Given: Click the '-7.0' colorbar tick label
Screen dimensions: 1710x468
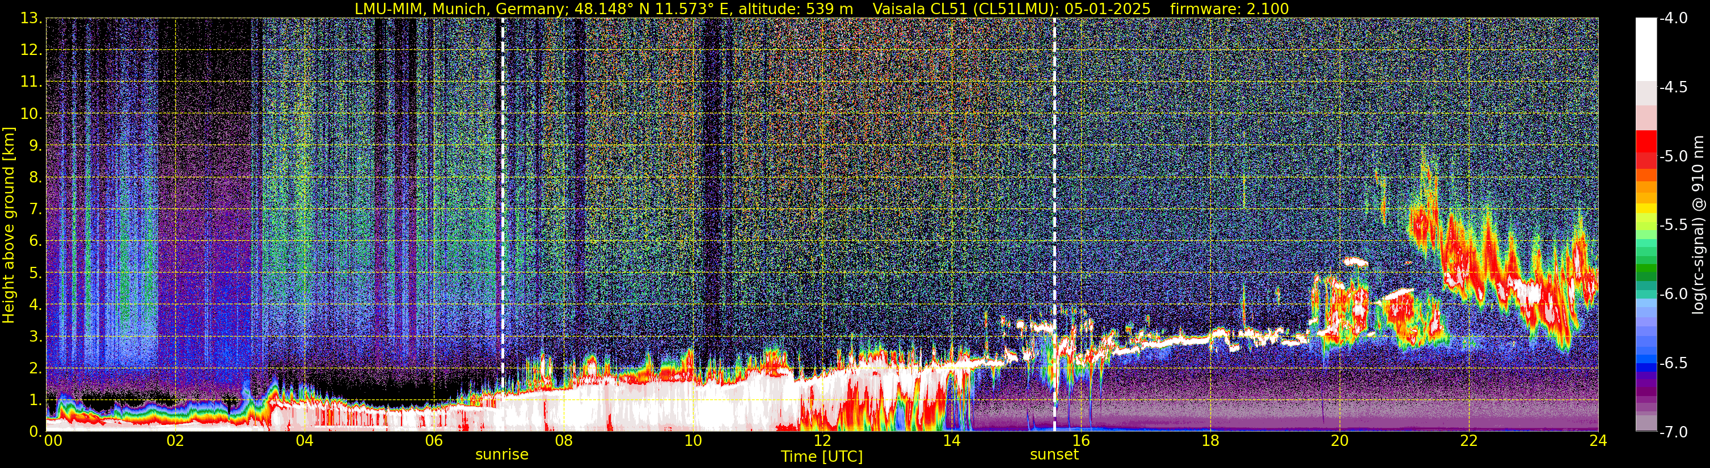Looking at the screenshot, I should [x=1674, y=432].
